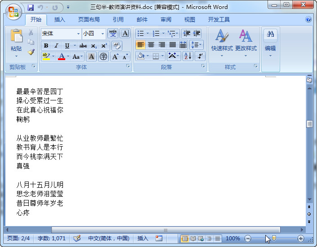Viewport: 317px width, 247px height.
Task: Grow font size
Action: (115, 56)
